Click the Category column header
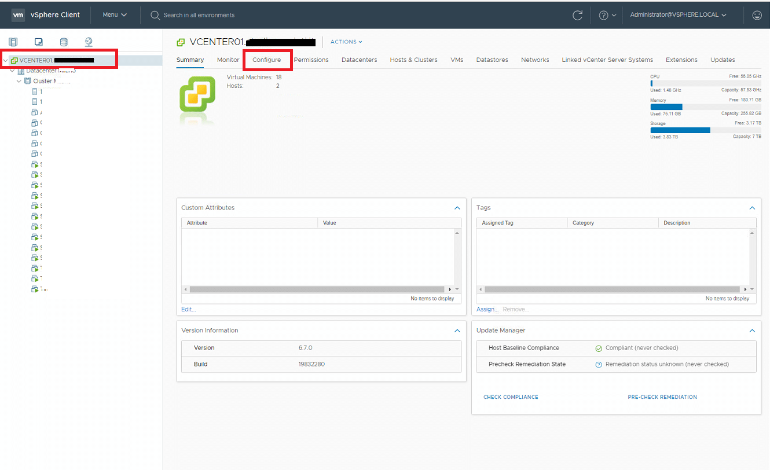Image resolution: width=770 pixels, height=470 pixels. (x=613, y=223)
